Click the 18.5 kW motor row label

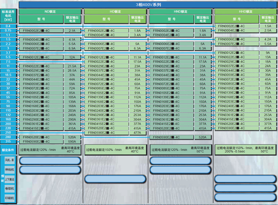tap(8, 75)
